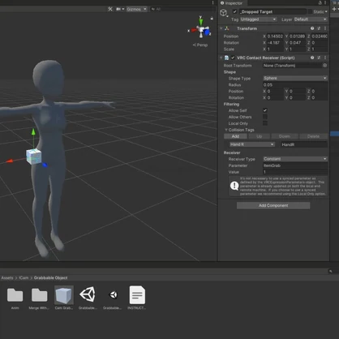Open the Static flags dropdown arrow

click(x=326, y=11)
